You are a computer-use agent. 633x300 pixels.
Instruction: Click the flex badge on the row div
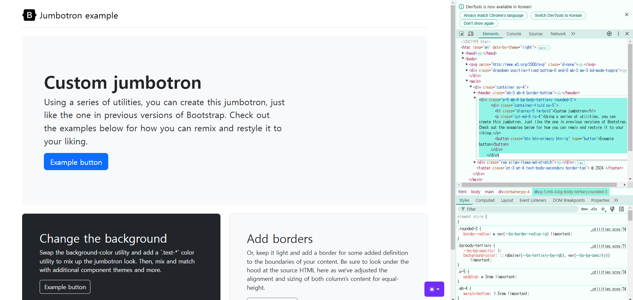tap(580, 163)
